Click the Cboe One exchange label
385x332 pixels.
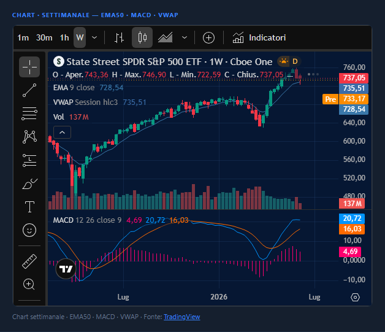251,62
